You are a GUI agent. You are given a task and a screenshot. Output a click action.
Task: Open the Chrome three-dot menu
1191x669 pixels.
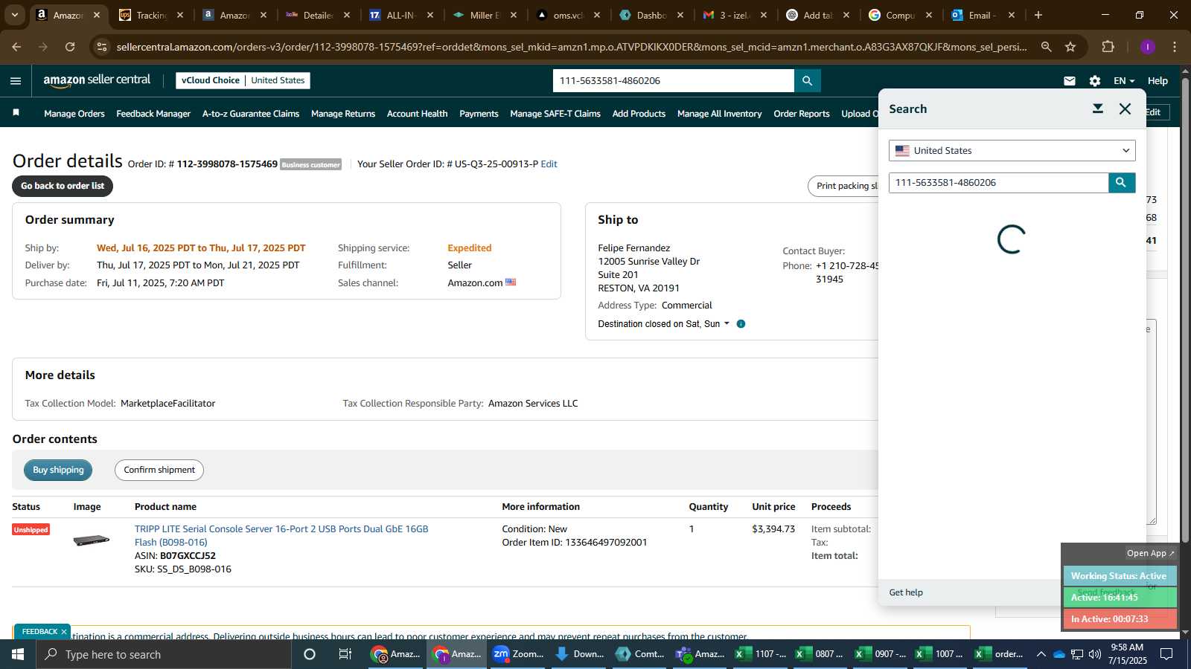(x=1175, y=47)
